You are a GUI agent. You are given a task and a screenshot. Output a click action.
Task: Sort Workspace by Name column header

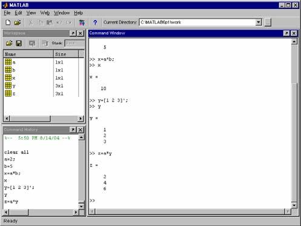click(x=28, y=54)
